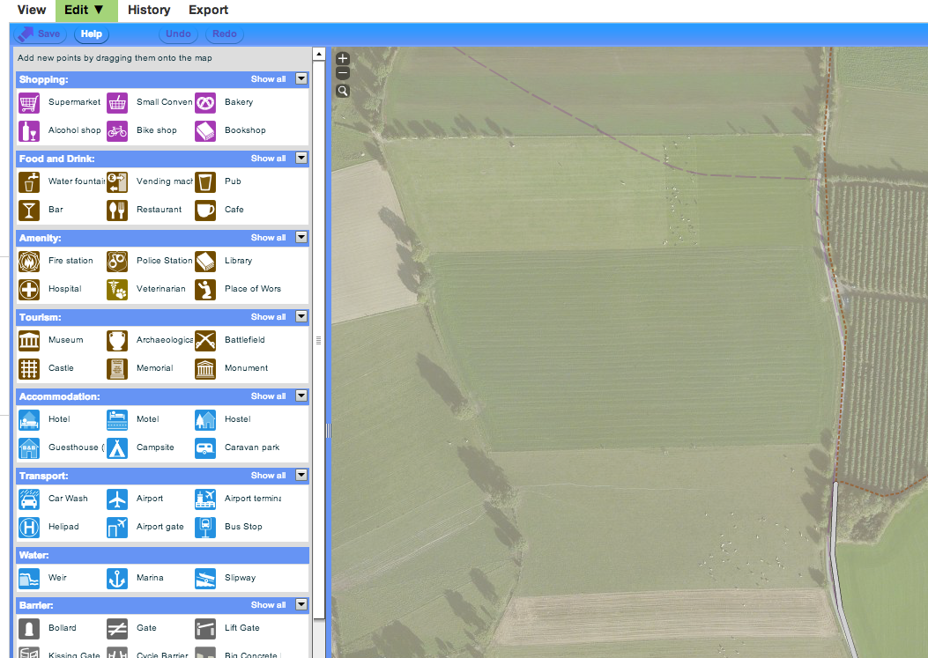Choose the Pub glass icon

coord(205,181)
